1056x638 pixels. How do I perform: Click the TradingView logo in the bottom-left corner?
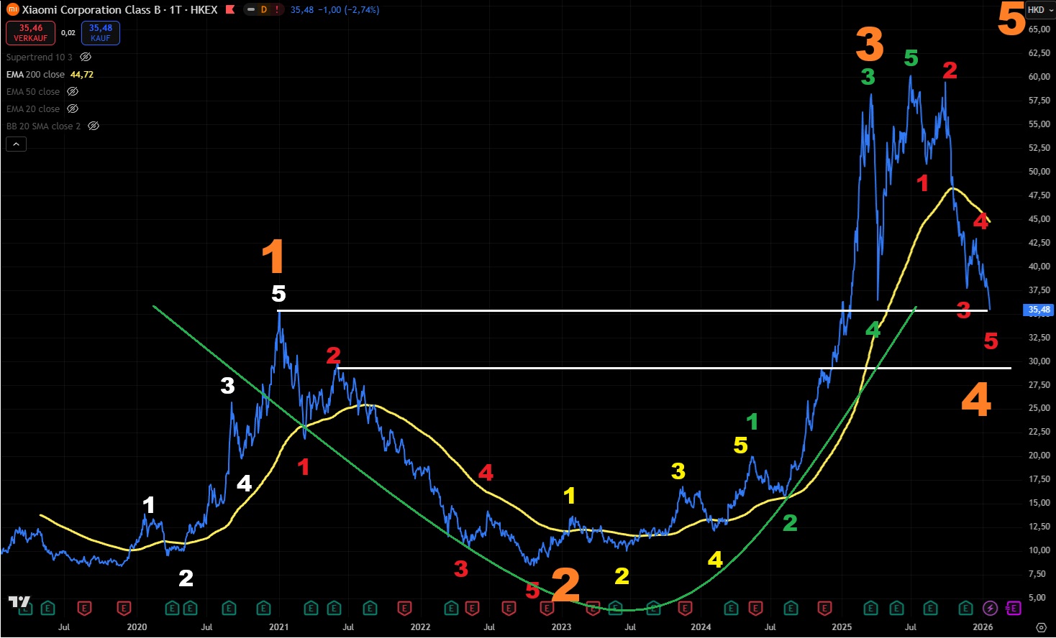(x=19, y=602)
